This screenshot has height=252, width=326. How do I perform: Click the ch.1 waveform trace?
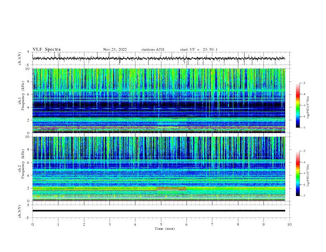(x=158, y=58)
